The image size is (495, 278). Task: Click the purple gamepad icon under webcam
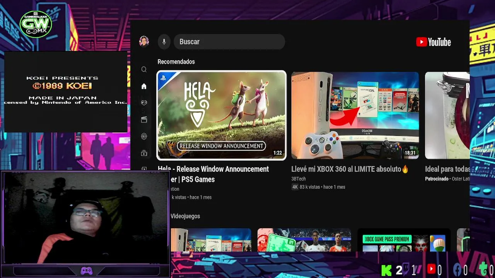coord(86,271)
